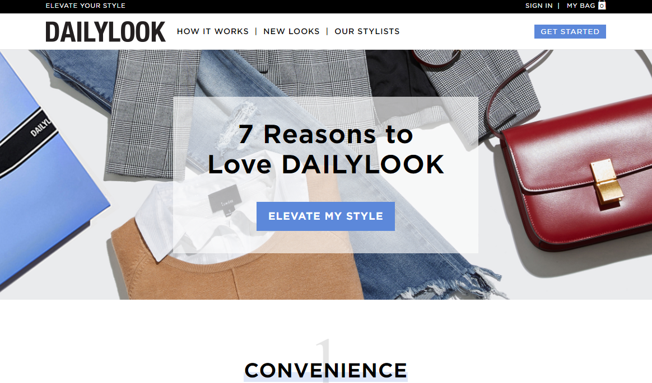
Task: Click the SIGN IN link
Action: point(538,6)
